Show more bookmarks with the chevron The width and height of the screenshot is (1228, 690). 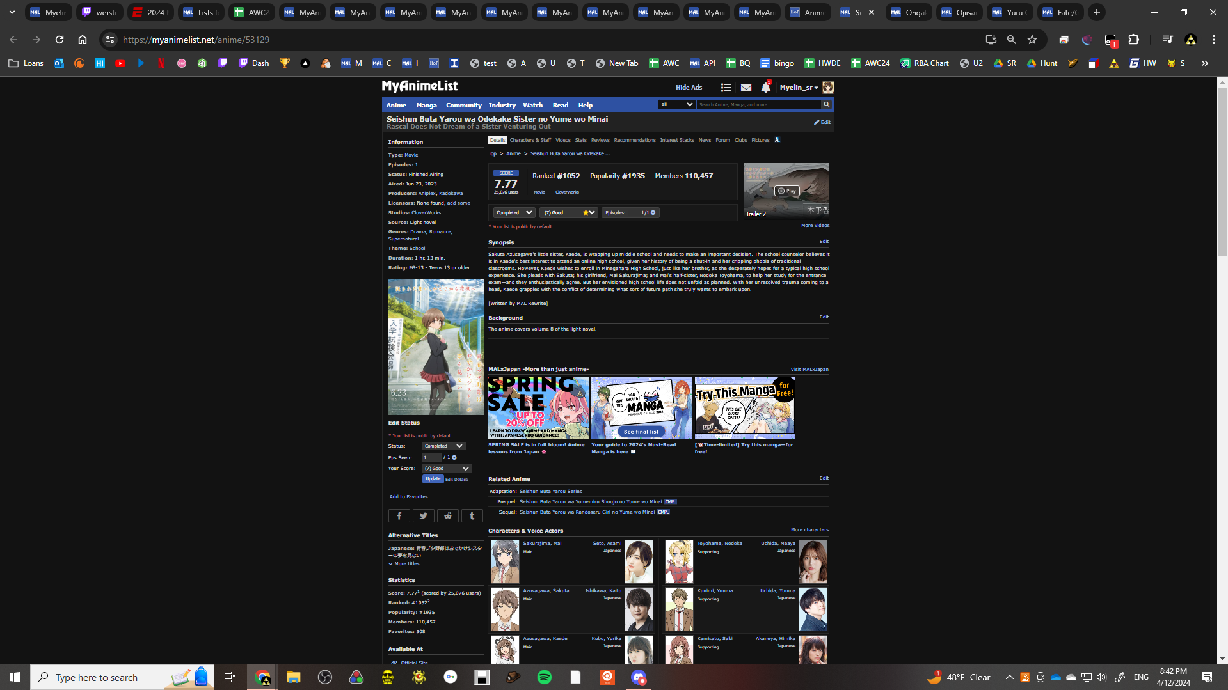pyautogui.click(x=1205, y=63)
